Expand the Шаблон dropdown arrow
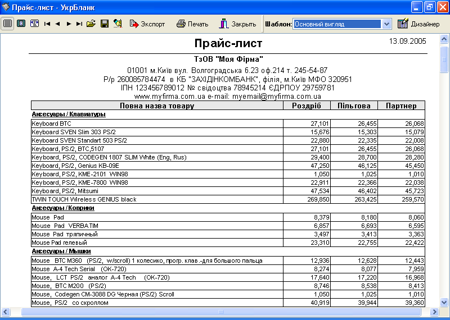The width and height of the screenshot is (450, 320). tap(386, 24)
